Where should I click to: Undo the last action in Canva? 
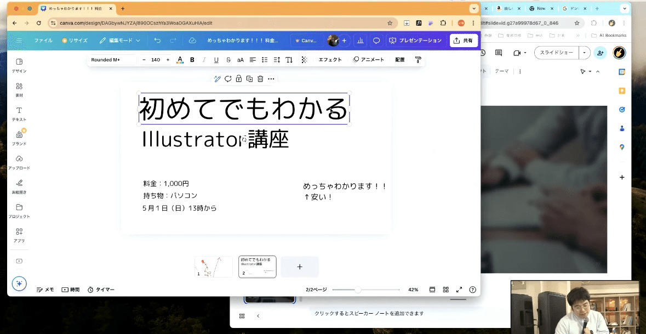click(x=157, y=41)
